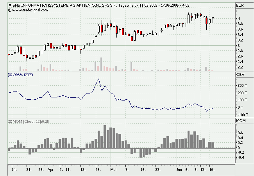Viewport: 254px width, 176px height.
Task: Click the 300 T OBV axis label
Action: tap(242, 85)
